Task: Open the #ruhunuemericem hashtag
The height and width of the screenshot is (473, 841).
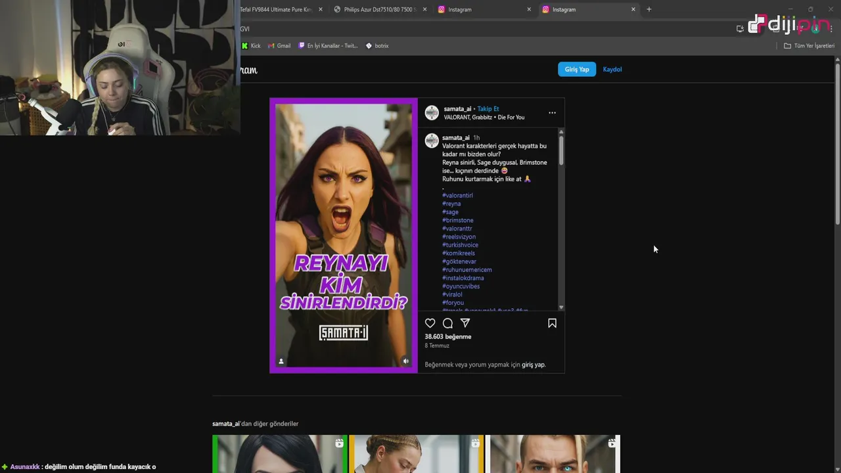Action: [x=466, y=270]
